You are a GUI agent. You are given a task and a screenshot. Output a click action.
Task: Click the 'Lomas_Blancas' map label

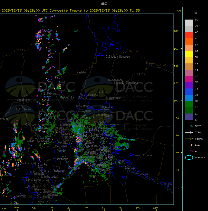coord(143,155)
